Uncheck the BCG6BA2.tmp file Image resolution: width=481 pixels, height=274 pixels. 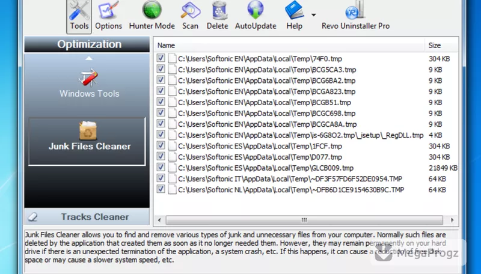[x=161, y=80]
